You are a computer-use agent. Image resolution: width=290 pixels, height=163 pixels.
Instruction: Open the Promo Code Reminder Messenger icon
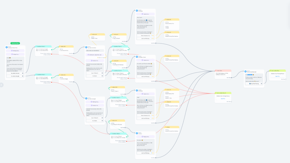coord(245,71)
